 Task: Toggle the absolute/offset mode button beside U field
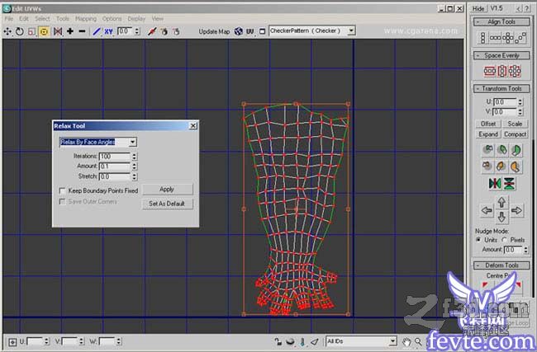[x=12, y=341]
